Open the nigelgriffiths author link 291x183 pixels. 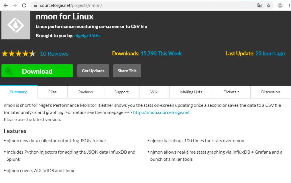87,35
